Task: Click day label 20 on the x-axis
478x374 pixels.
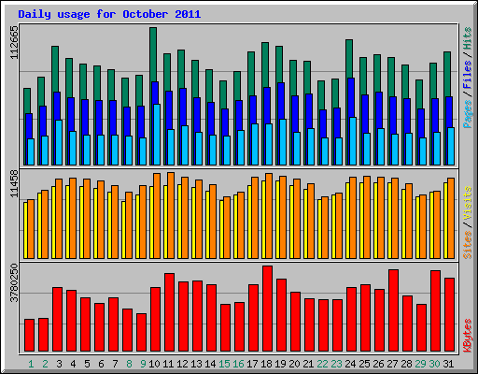Action: click(x=294, y=364)
